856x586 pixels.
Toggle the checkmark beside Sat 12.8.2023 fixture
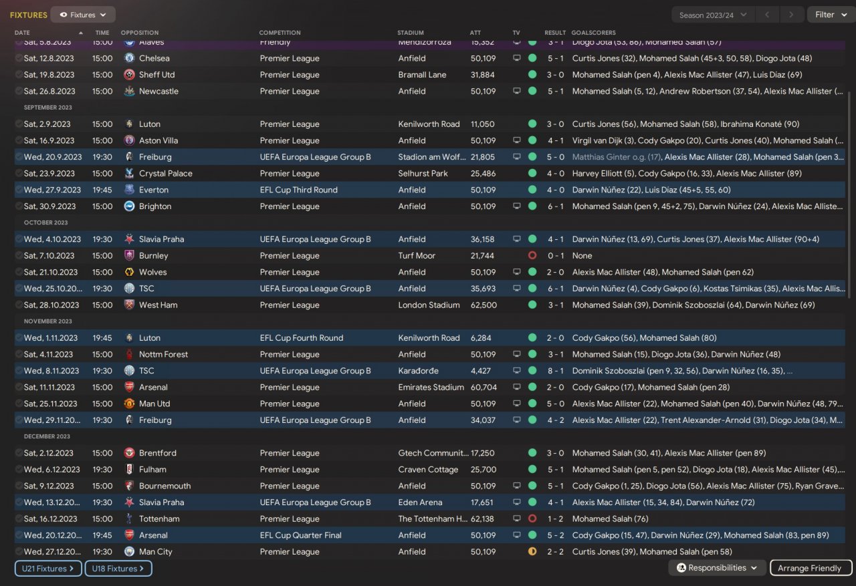tap(19, 58)
